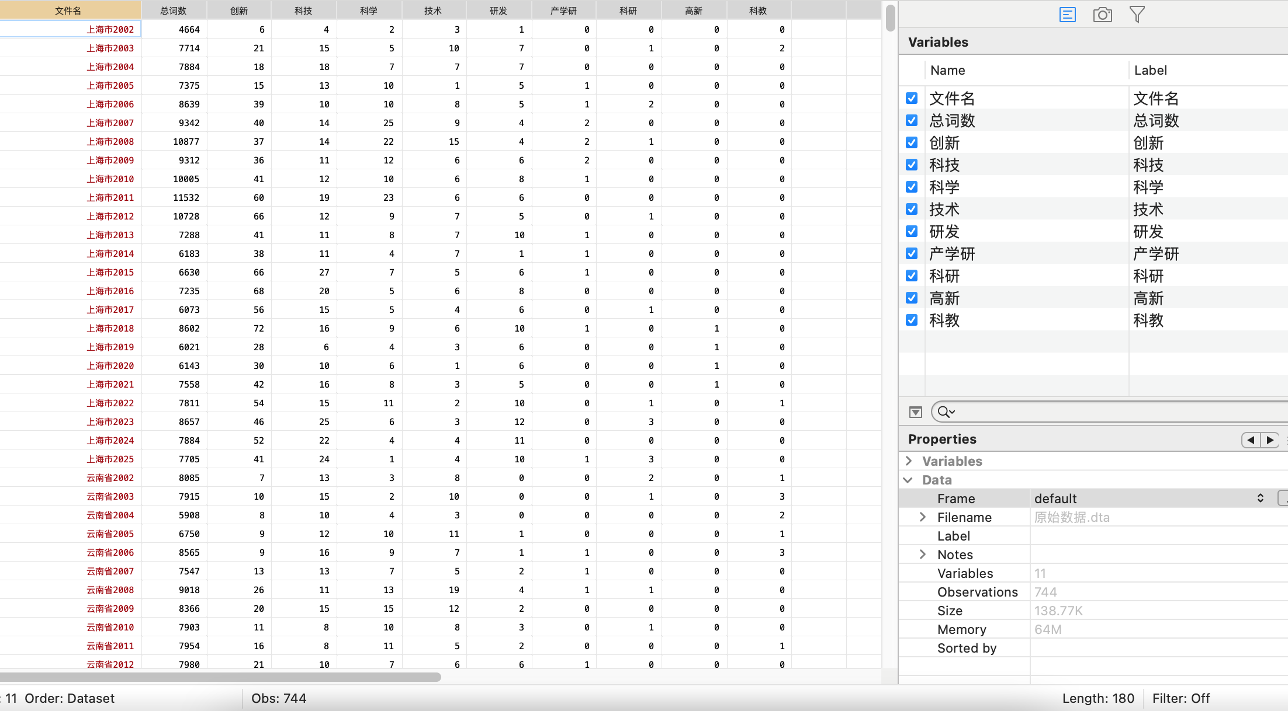Viewport: 1288px width, 711px height.
Task: Click the magnifier search options icon
Action: coord(946,412)
